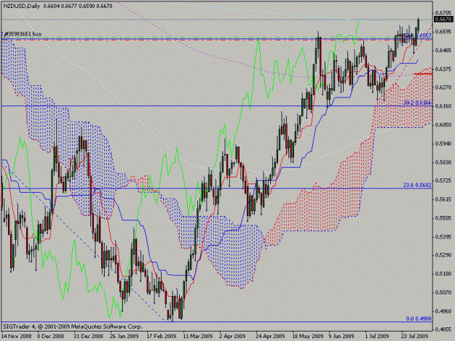The height and width of the screenshot is (341, 455).
Task: Click the OHLC values 0.6604 0.6677 0.6590 0.6670
Action: tap(78, 6)
